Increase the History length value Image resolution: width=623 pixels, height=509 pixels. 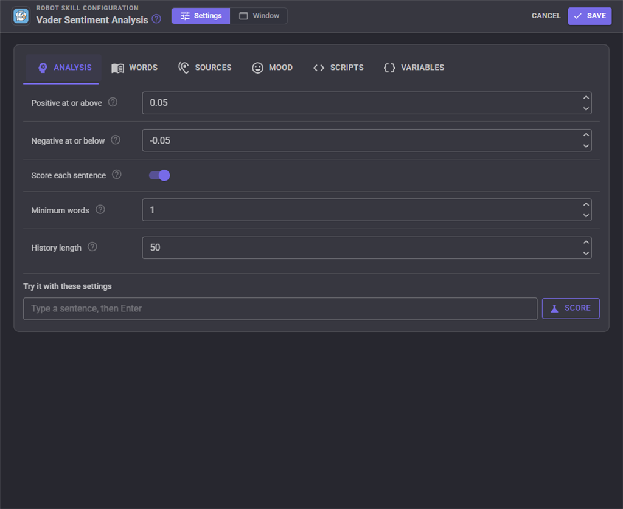point(586,242)
